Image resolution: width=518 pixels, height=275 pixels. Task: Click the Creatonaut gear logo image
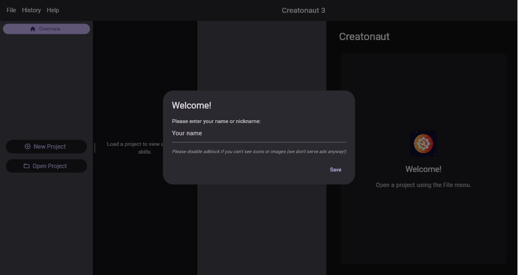[x=423, y=144]
